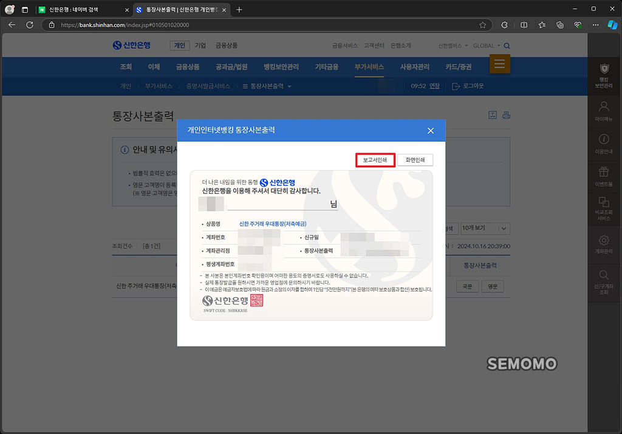Click the 증명서발급서비스 breadcrumb
The width and height of the screenshot is (622, 434).
click(x=208, y=86)
